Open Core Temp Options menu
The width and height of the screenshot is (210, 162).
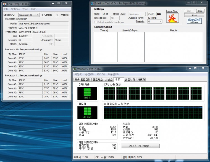(x=15, y=9)
